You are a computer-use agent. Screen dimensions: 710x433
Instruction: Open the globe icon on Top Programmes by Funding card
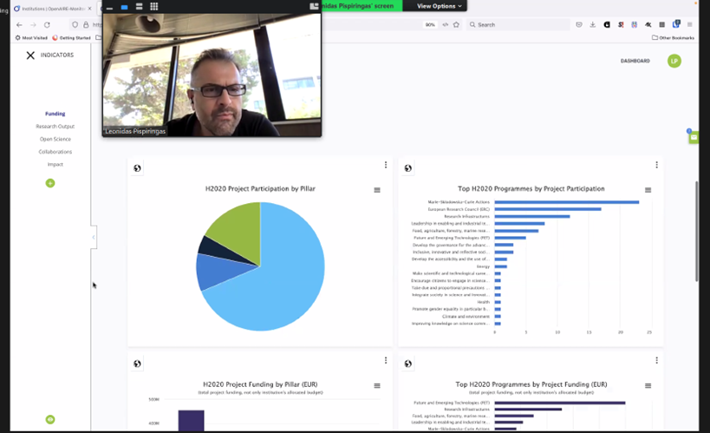[x=408, y=364]
